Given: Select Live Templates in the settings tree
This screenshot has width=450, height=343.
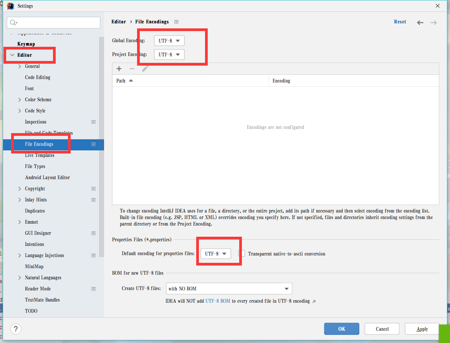Looking at the screenshot, I should pyautogui.click(x=40, y=155).
